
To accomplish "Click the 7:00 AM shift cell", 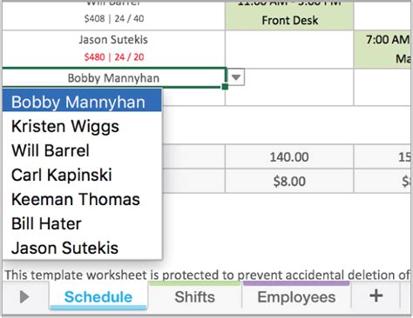I will pos(383,50).
